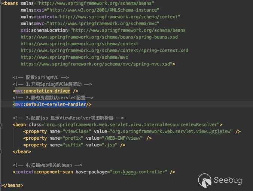Screen dimensions: 253x191
Task: Click the spring-beans.xsd URL line
Action: (99, 37)
